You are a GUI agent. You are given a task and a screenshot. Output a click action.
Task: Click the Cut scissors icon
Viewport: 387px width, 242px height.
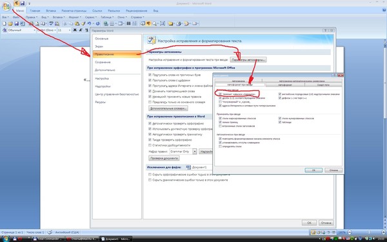click(x=65, y=24)
